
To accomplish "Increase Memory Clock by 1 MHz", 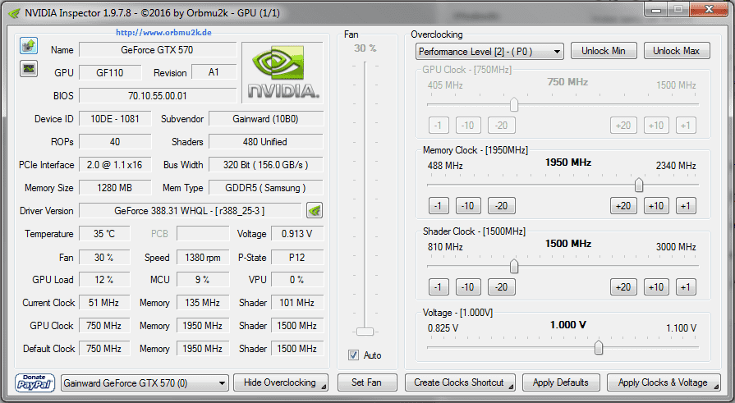I will [x=686, y=206].
